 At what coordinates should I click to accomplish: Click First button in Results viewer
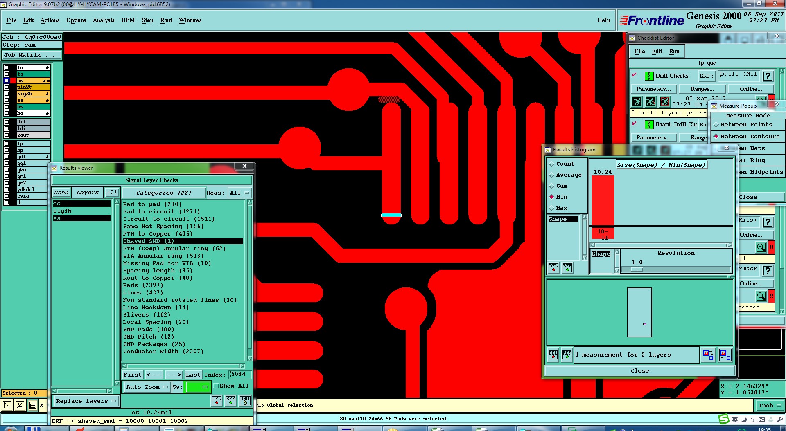pos(133,375)
